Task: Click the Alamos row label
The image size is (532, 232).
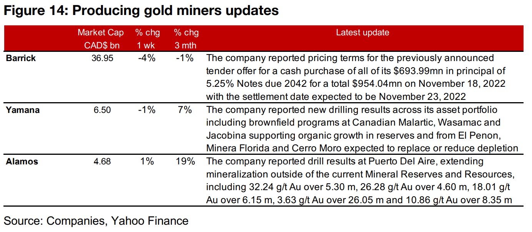Action: point(22,162)
